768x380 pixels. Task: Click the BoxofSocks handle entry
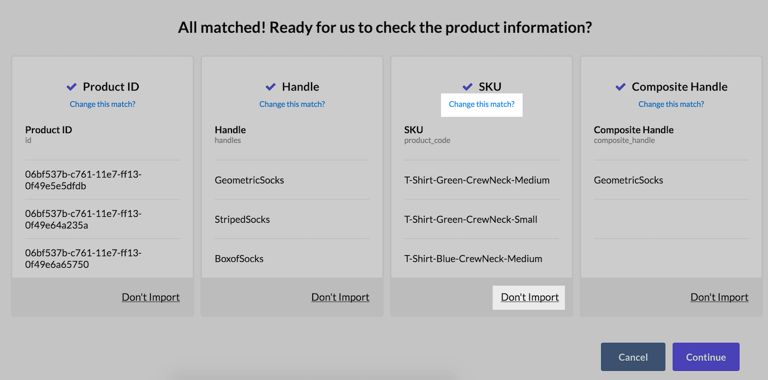tap(239, 258)
